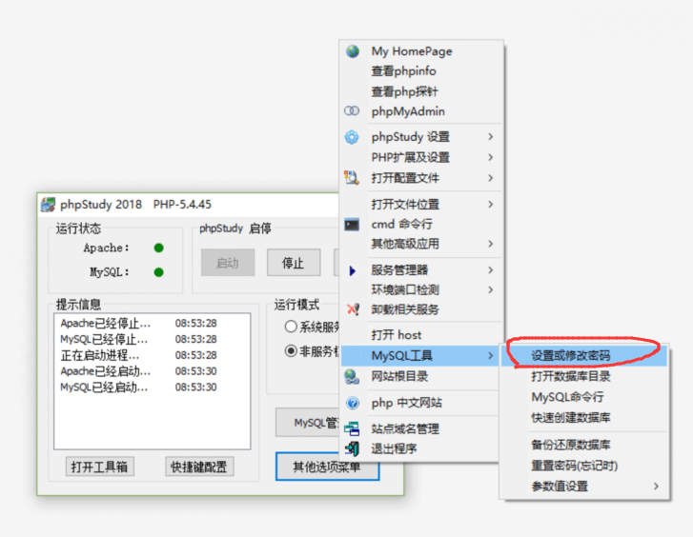Expand the PHP扩展及设置 submenu arrow
Viewport: 693px width, 537px height.
pyautogui.click(x=490, y=157)
